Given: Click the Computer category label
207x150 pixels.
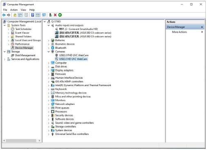Looking at the screenshot, I should coord(61,63).
